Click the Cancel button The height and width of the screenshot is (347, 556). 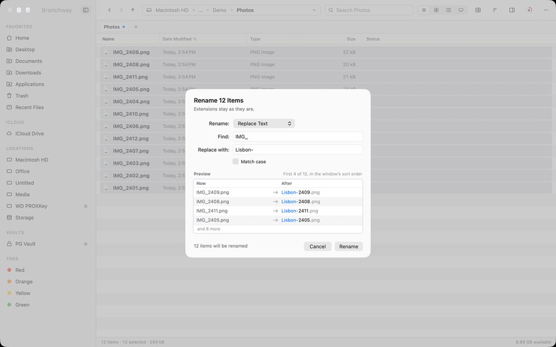pyautogui.click(x=317, y=247)
